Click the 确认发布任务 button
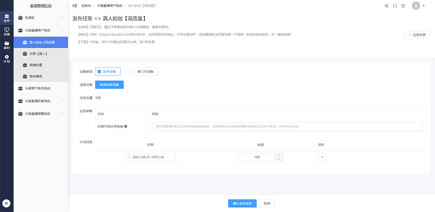This screenshot has width=435, height=212. tap(242, 203)
